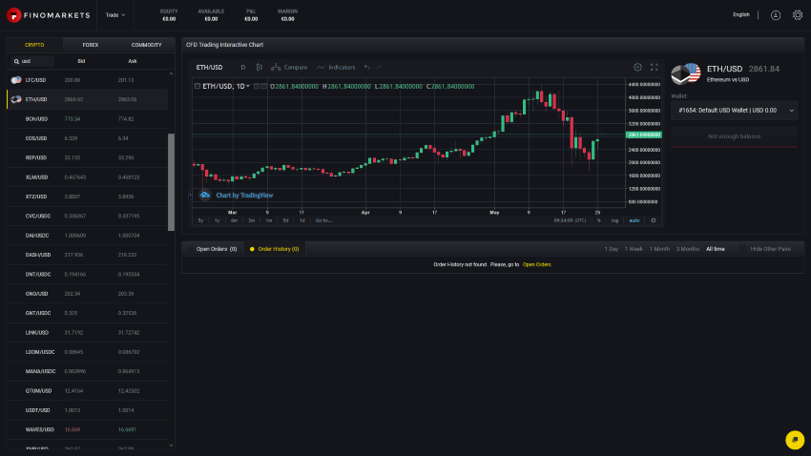
Task: Change the candlestick chart style icon
Action: (x=260, y=68)
